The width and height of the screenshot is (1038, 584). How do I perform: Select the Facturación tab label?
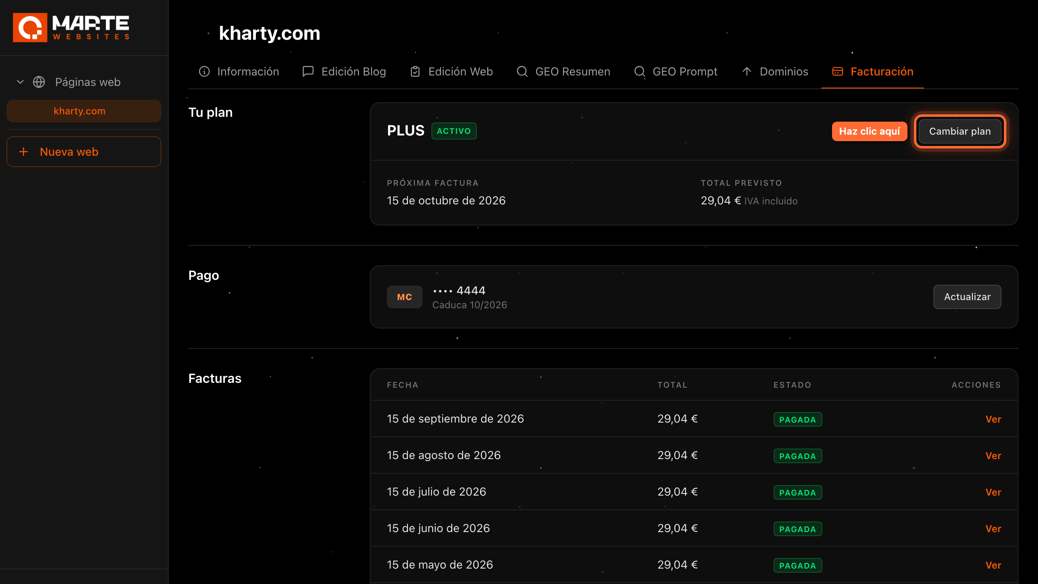(882, 71)
